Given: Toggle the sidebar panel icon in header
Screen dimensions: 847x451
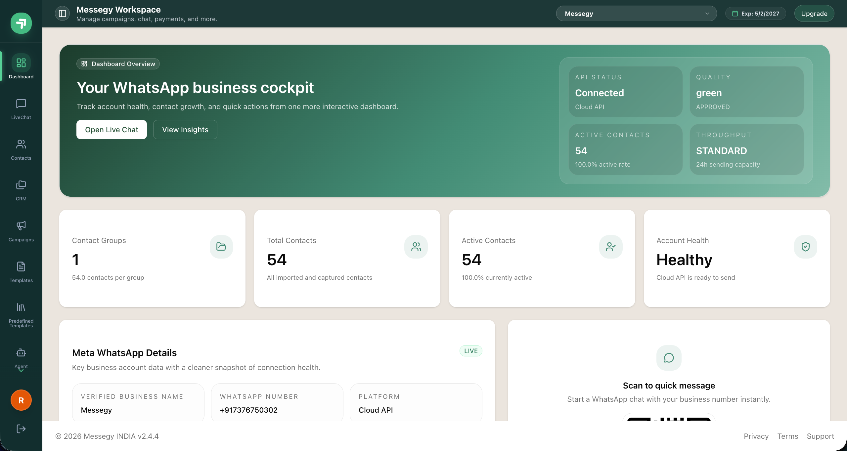Looking at the screenshot, I should click(x=63, y=14).
